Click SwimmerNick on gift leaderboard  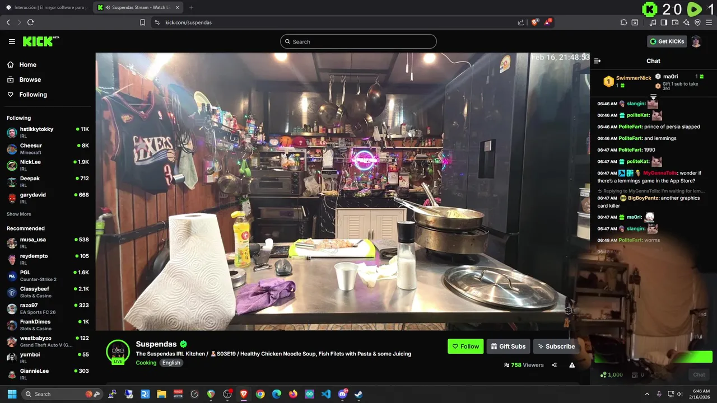pos(634,78)
